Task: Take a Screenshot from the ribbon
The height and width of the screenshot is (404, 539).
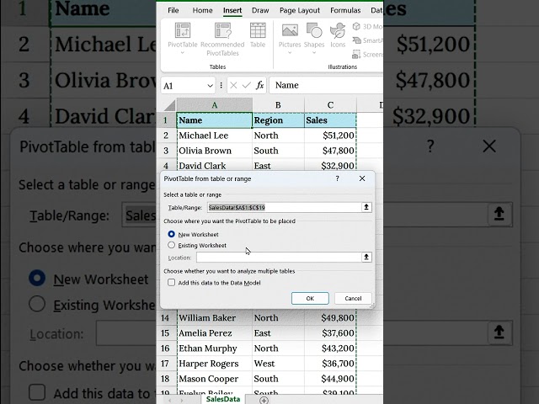Action: click(x=367, y=54)
